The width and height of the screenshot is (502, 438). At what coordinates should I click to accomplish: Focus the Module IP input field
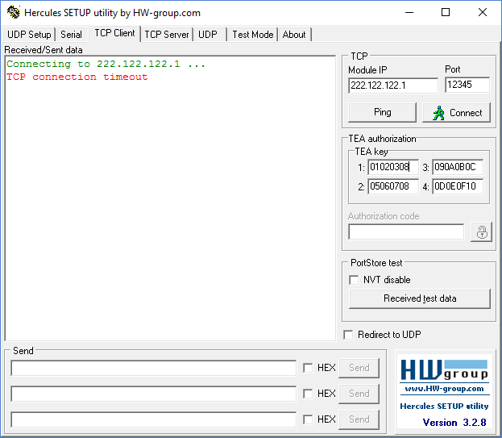(x=393, y=86)
